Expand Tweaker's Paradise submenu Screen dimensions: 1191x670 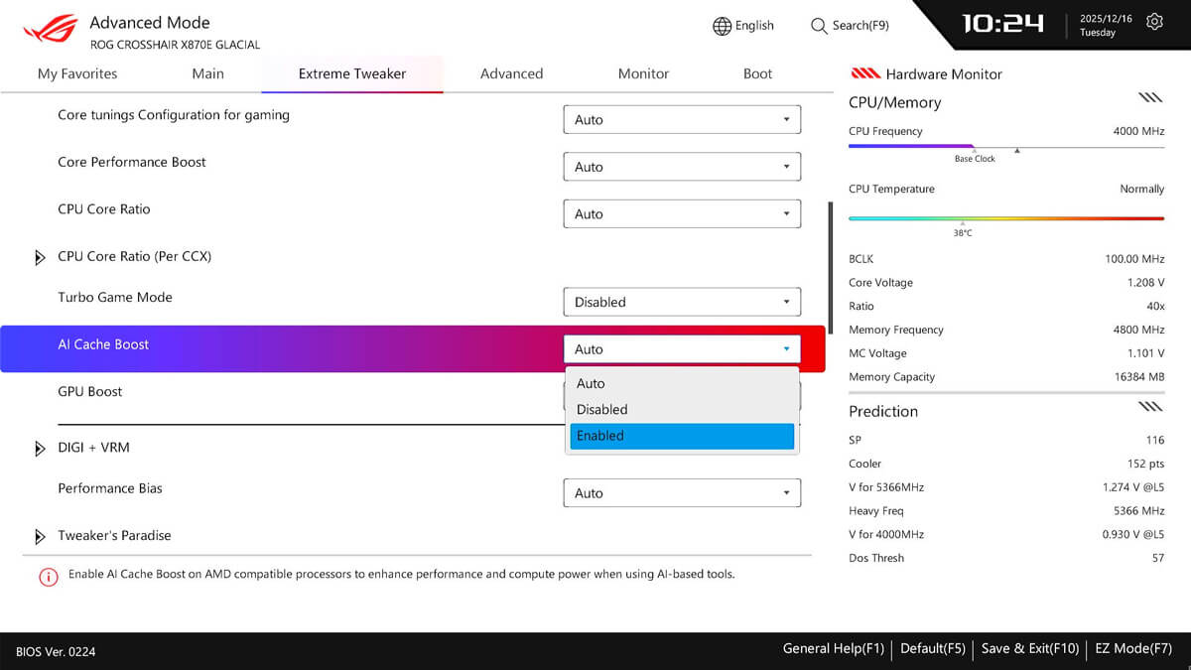(40, 537)
